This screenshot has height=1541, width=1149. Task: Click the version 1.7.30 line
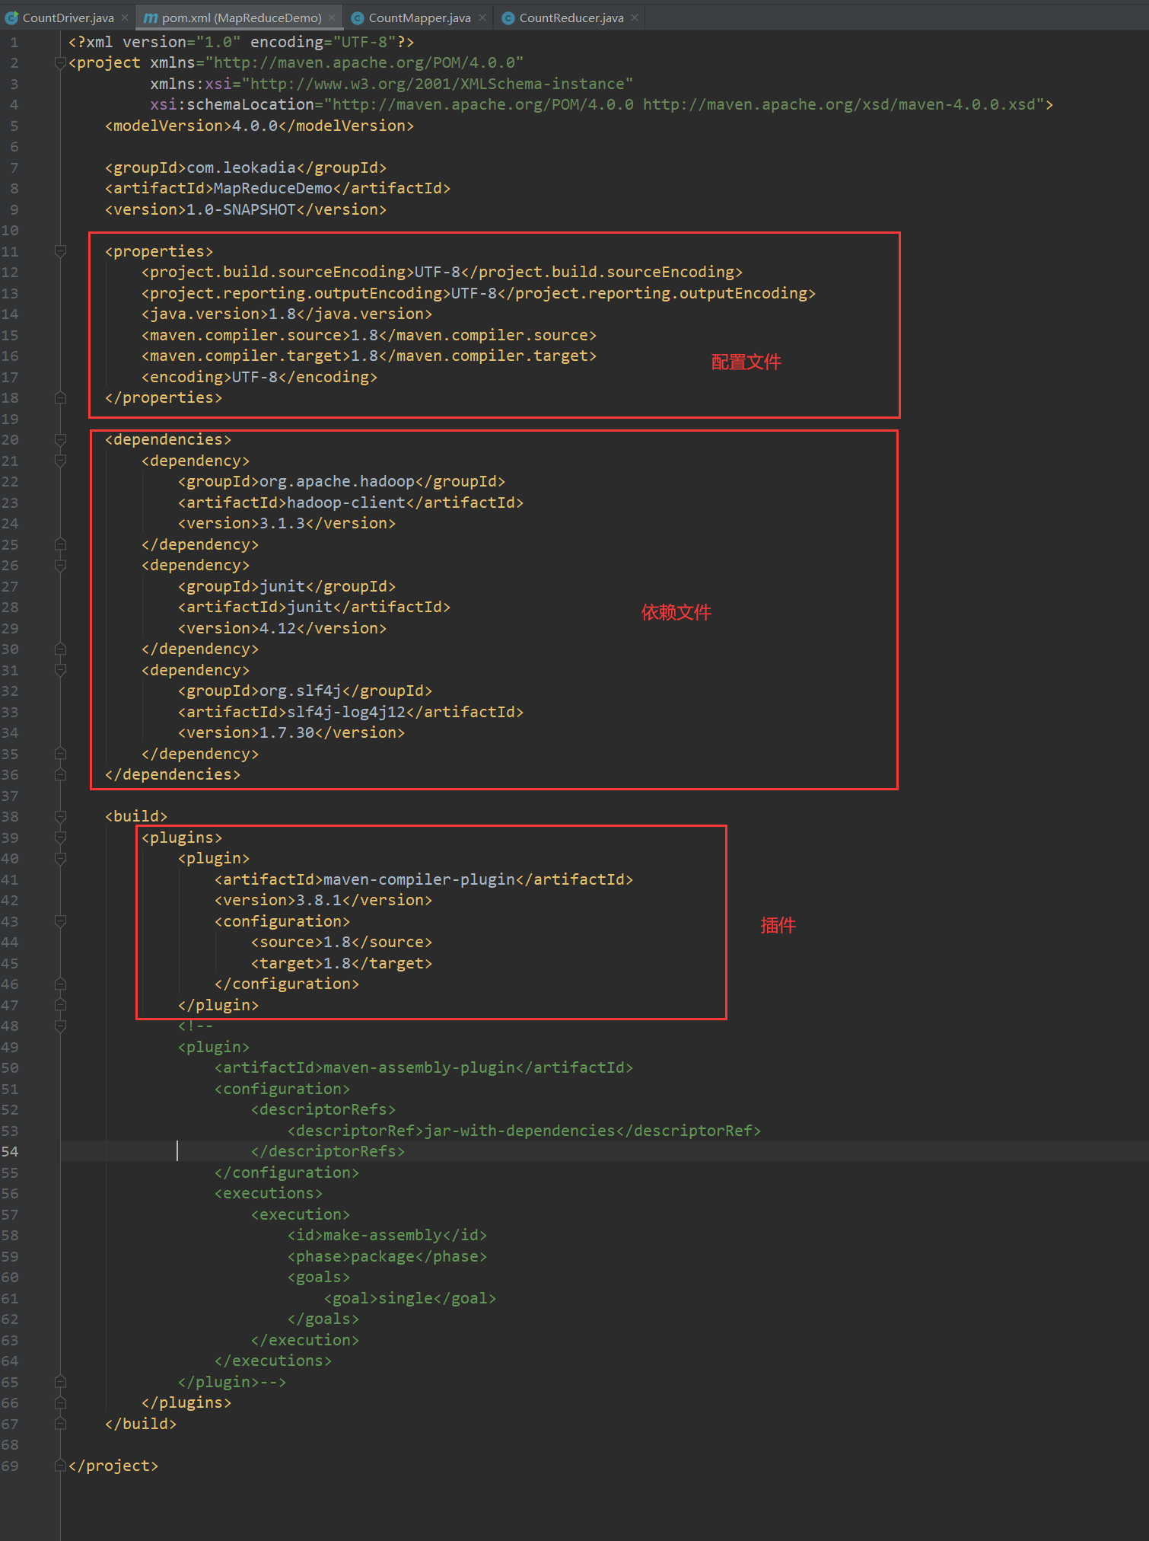(x=291, y=732)
